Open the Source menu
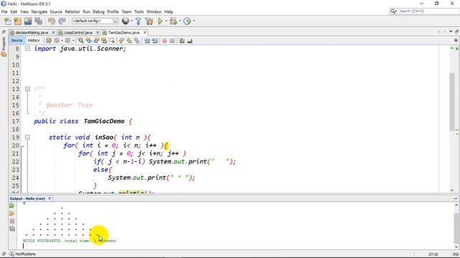 [x=56, y=11]
